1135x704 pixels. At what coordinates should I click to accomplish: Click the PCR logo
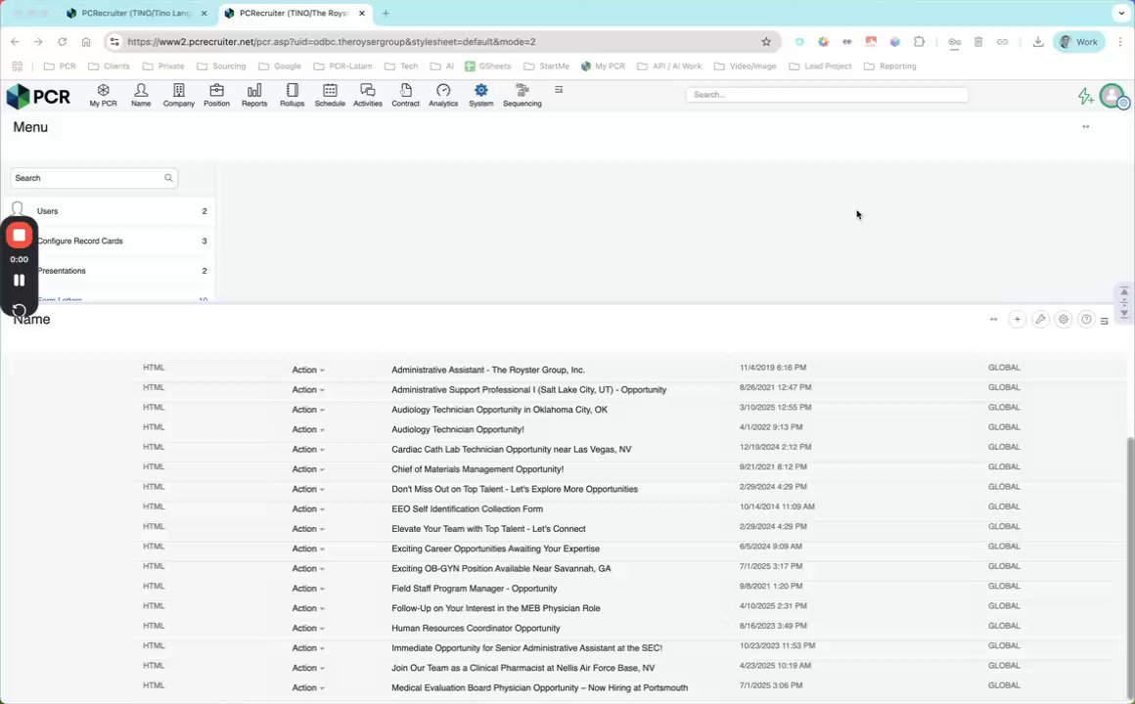(x=38, y=96)
